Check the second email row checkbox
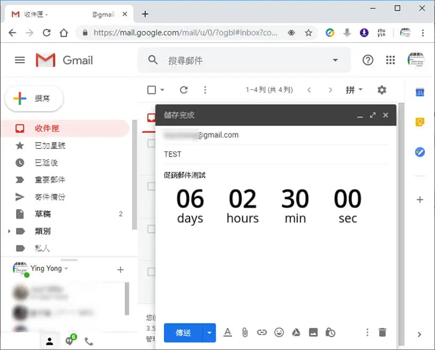 click(151, 186)
